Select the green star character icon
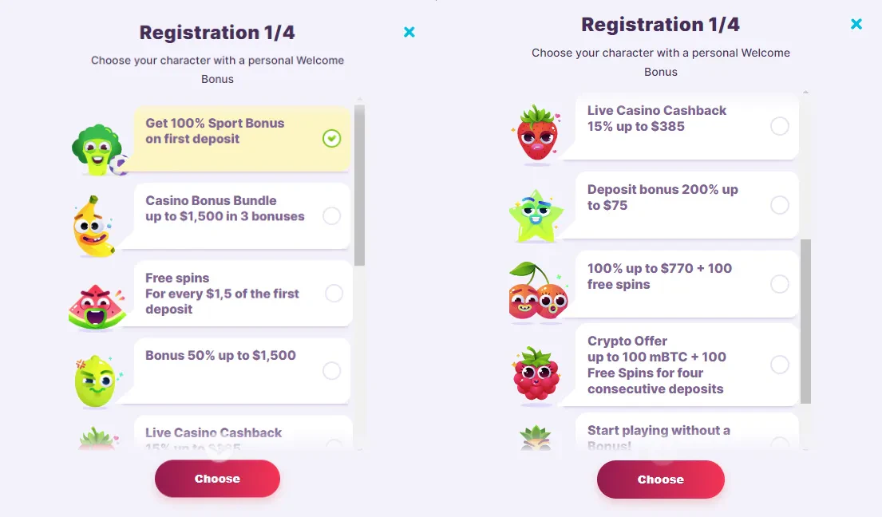Screen dimensions: 882x517 (536, 216)
